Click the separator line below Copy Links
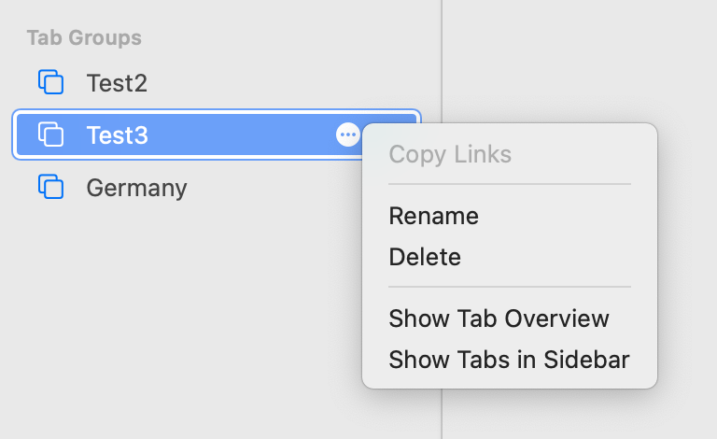This screenshot has width=717, height=439. tap(509, 184)
